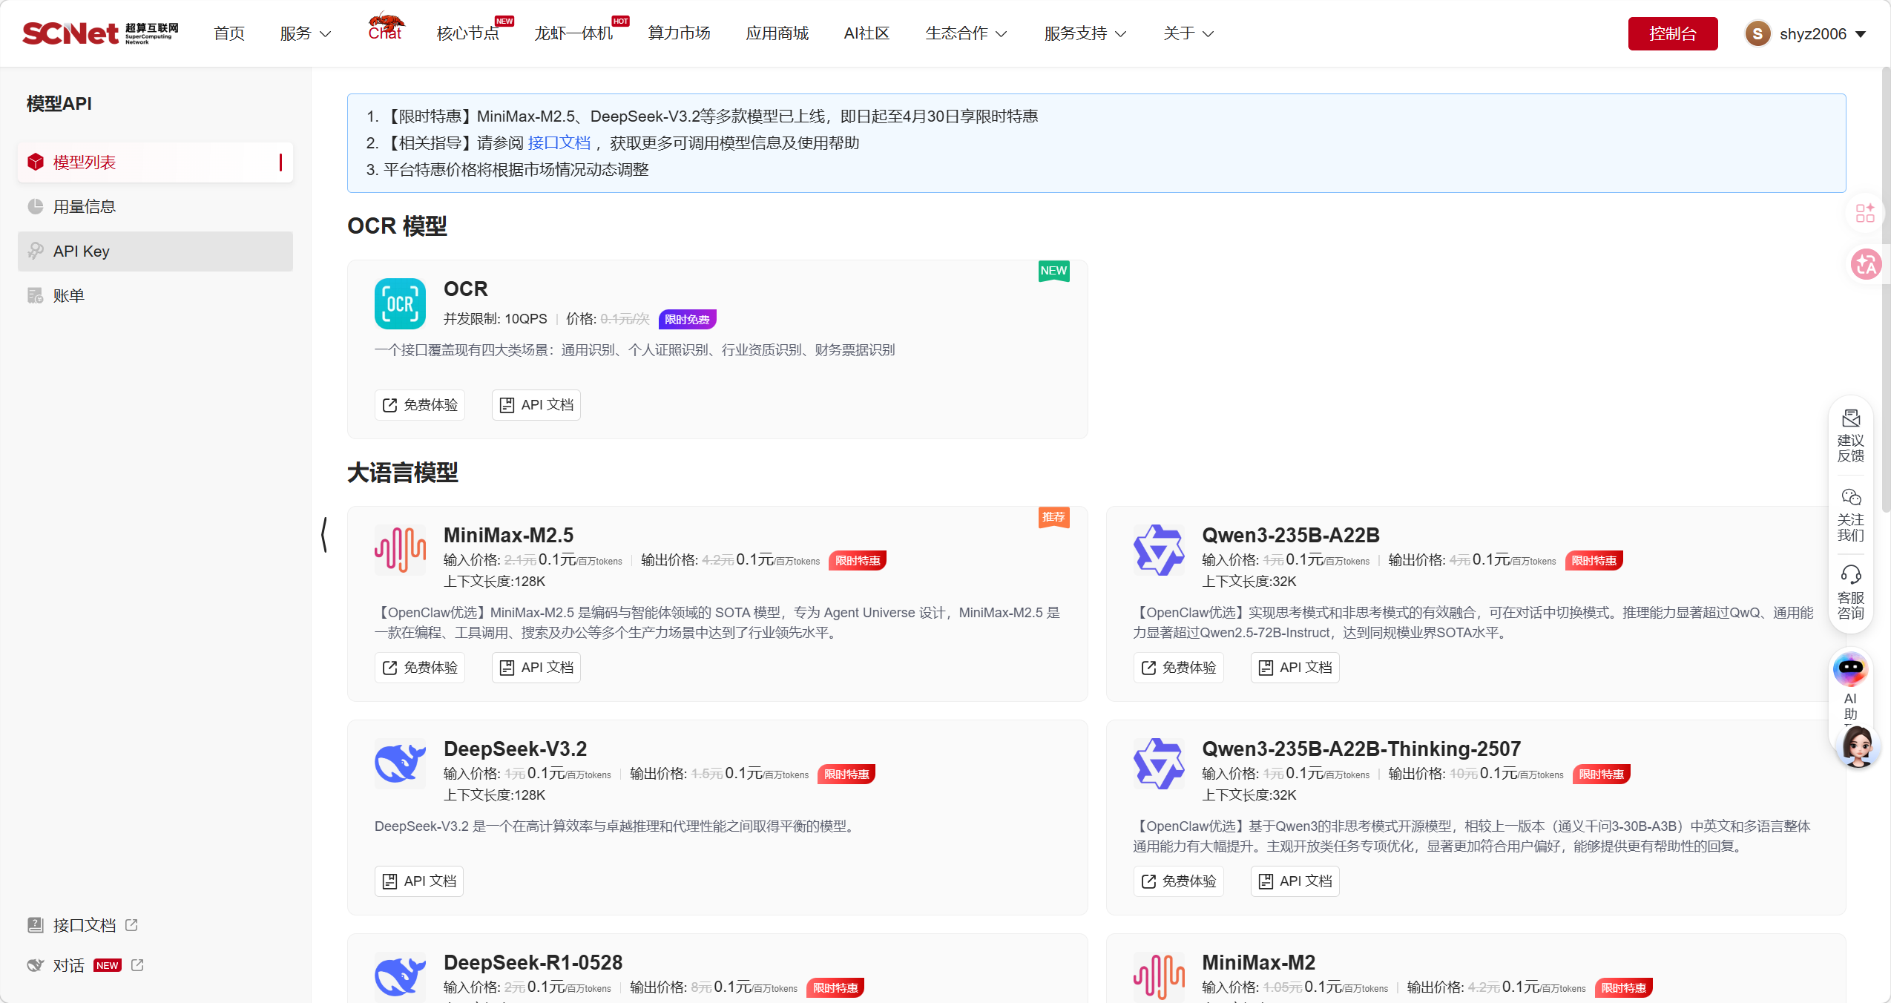Select 用量信息 in sidebar

[x=155, y=207]
